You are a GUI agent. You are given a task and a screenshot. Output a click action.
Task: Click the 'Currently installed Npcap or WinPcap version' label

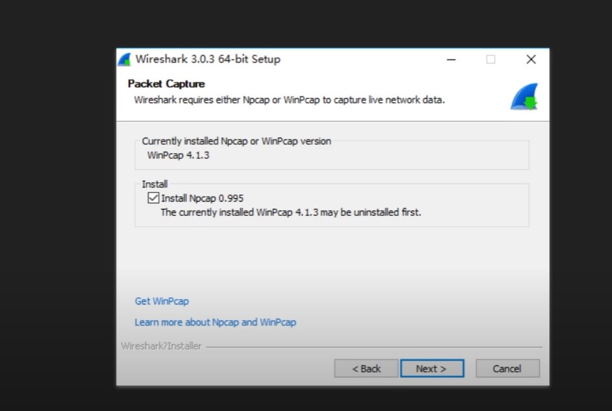[x=236, y=141]
